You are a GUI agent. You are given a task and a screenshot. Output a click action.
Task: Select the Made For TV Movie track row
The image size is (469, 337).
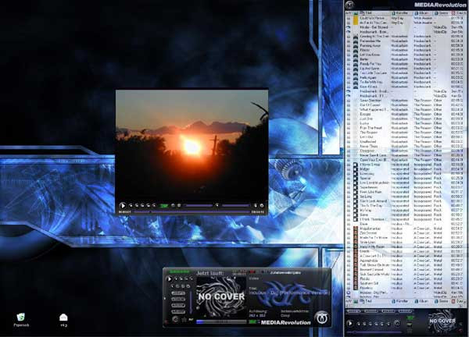(x=405, y=238)
